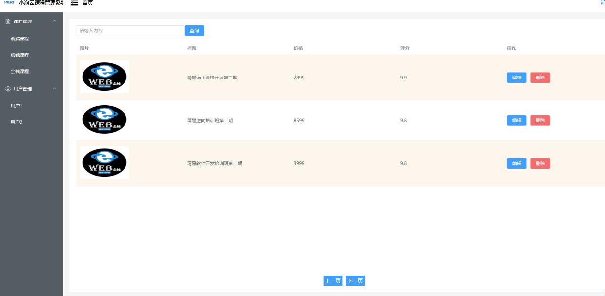Open 用户1 under user management
The image size is (605, 296).
17,106
